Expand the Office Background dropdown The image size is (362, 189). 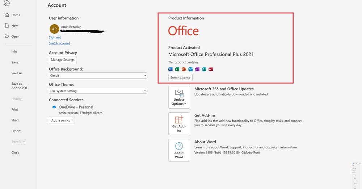98,76
